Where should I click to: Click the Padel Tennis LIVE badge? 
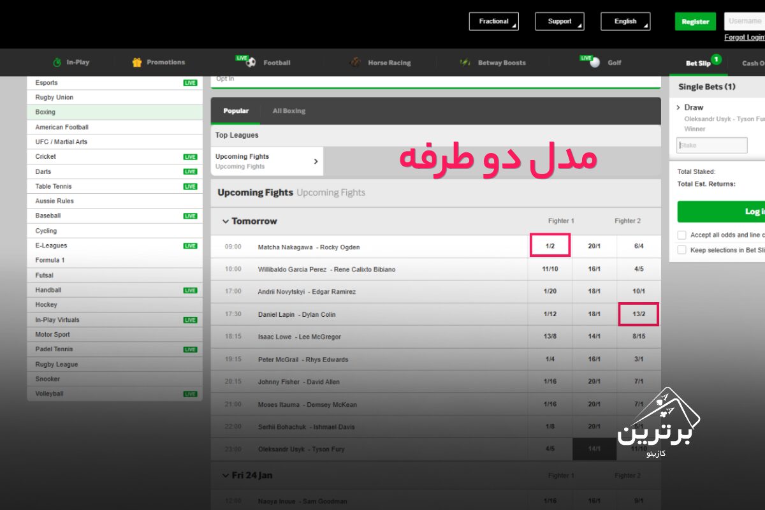190,349
